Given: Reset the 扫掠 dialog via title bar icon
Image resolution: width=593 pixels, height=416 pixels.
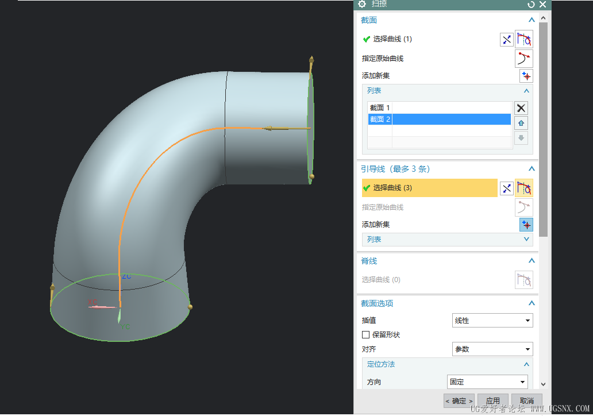Looking at the screenshot, I should click(x=531, y=5).
